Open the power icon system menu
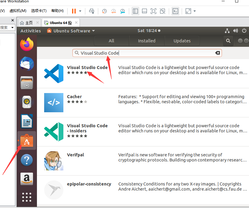 [244, 31]
